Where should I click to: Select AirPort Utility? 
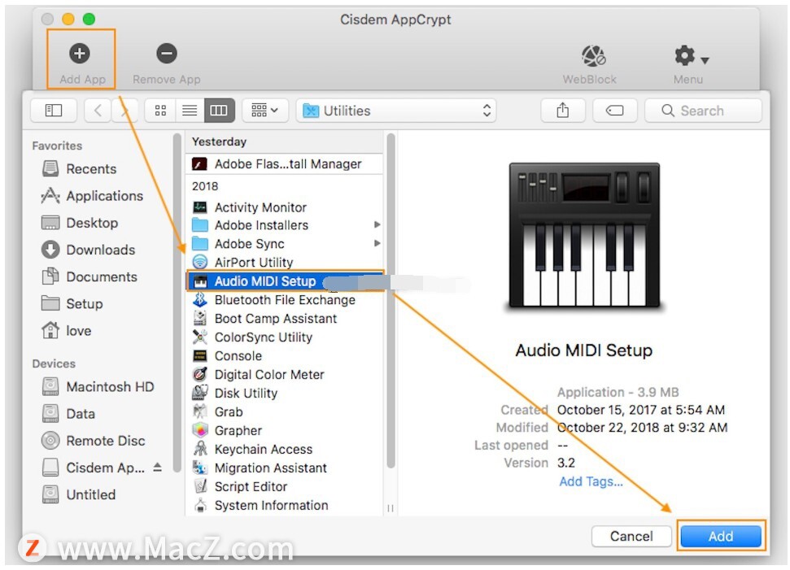pos(284,263)
